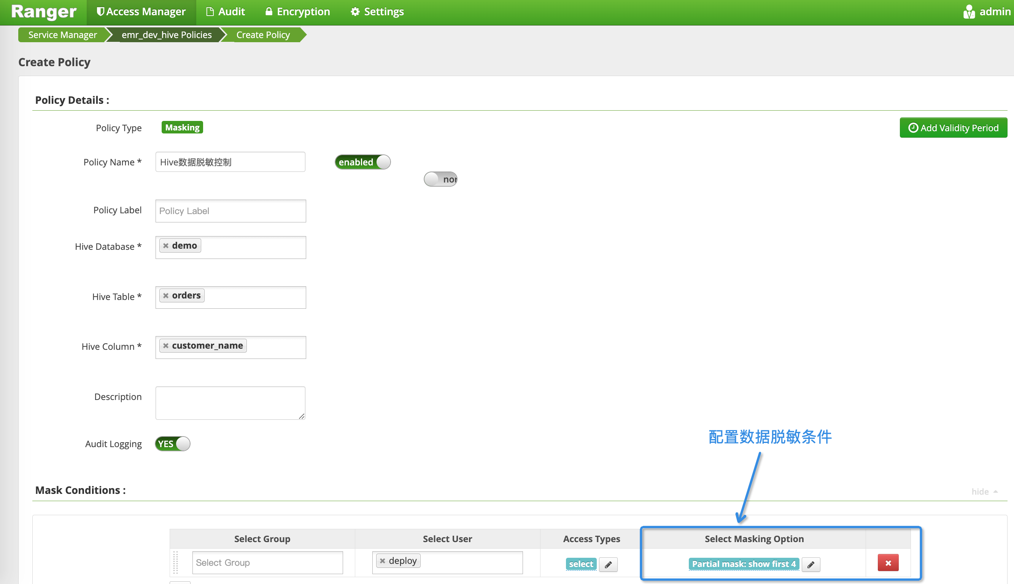Click the Partial mask show first 4 option
Image resolution: width=1014 pixels, height=584 pixels.
pos(743,564)
